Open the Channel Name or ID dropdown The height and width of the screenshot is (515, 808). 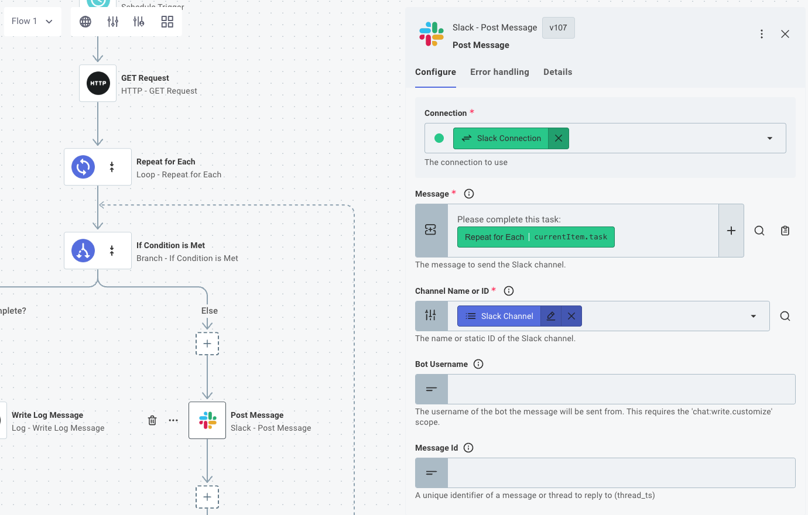pos(753,315)
